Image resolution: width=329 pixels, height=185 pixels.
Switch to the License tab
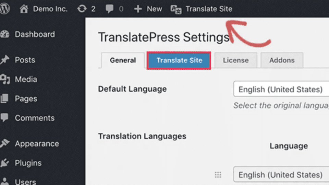236,60
